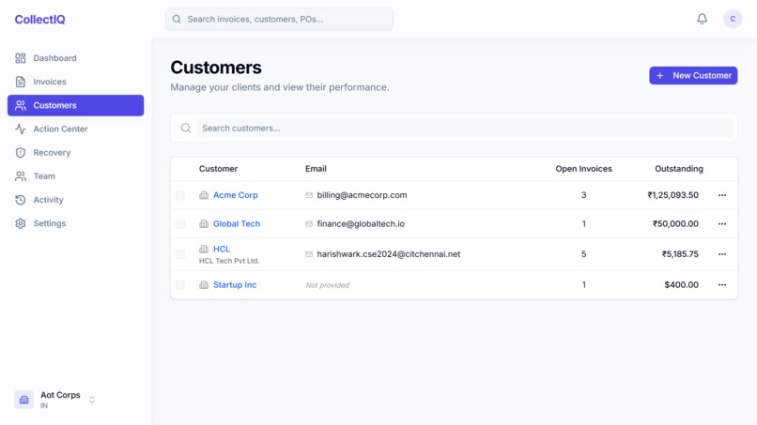Click the Customers people icon

coord(21,105)
